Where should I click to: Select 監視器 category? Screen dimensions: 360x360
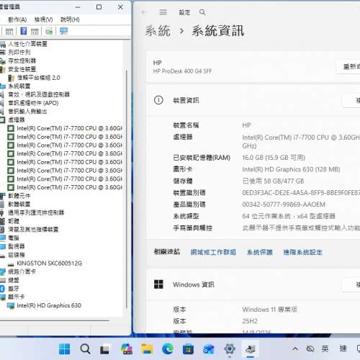(17, 246)
